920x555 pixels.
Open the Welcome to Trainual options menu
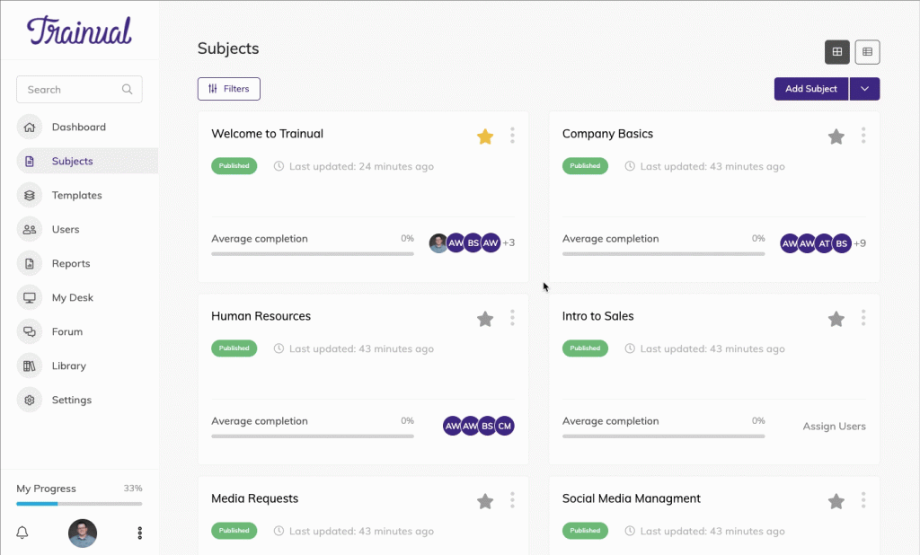click(512, 135)
